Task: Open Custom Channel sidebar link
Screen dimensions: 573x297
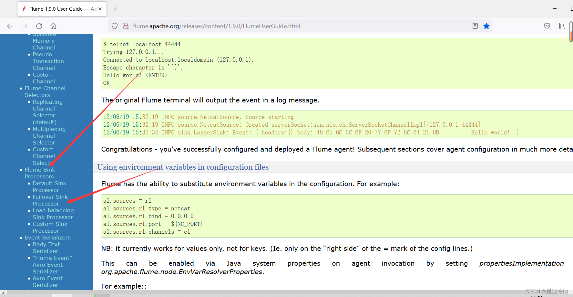Action: coord(44,78)
